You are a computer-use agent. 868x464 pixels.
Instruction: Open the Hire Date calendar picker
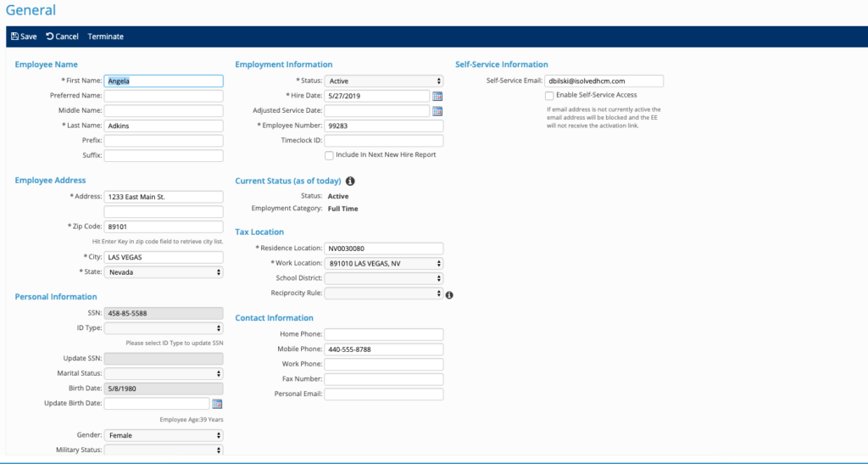tap(437, 96)
